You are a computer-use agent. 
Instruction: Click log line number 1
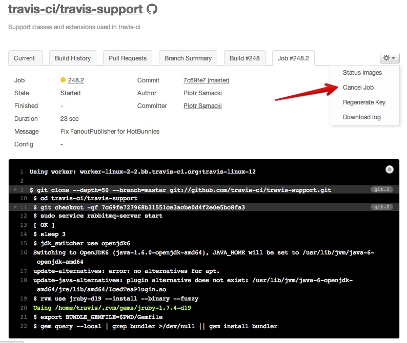(22, 171)
